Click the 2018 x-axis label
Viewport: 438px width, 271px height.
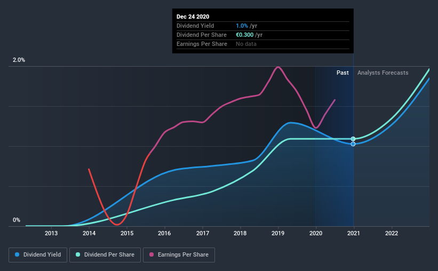point(240,233)
